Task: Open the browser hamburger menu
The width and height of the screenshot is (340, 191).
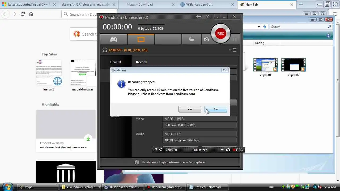Action: pos(335,14)
